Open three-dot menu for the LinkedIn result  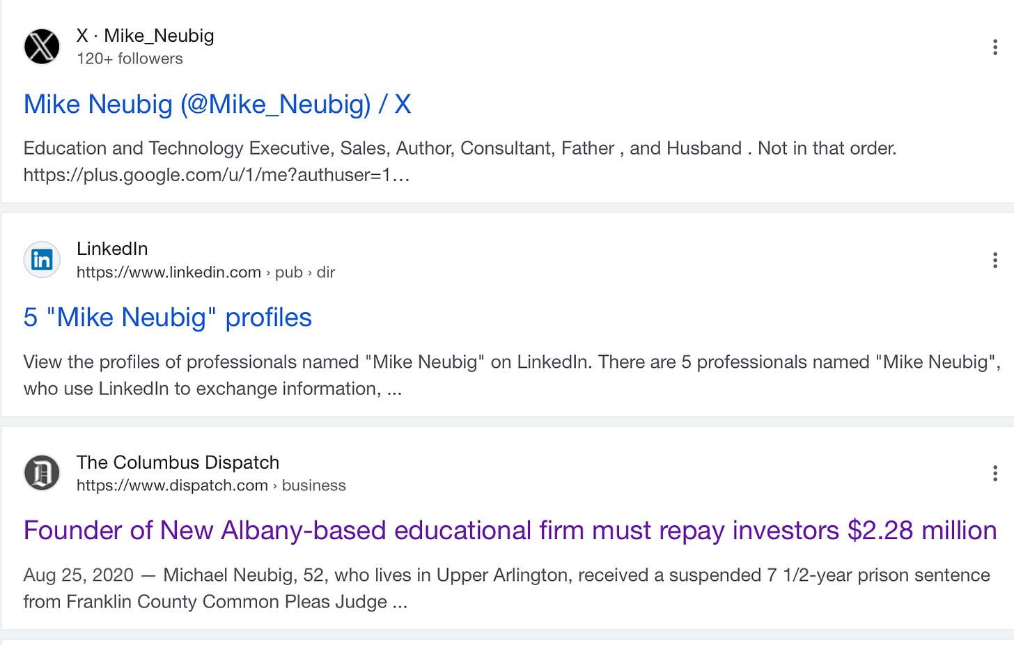pyautogui.click(x=994, y=260)
